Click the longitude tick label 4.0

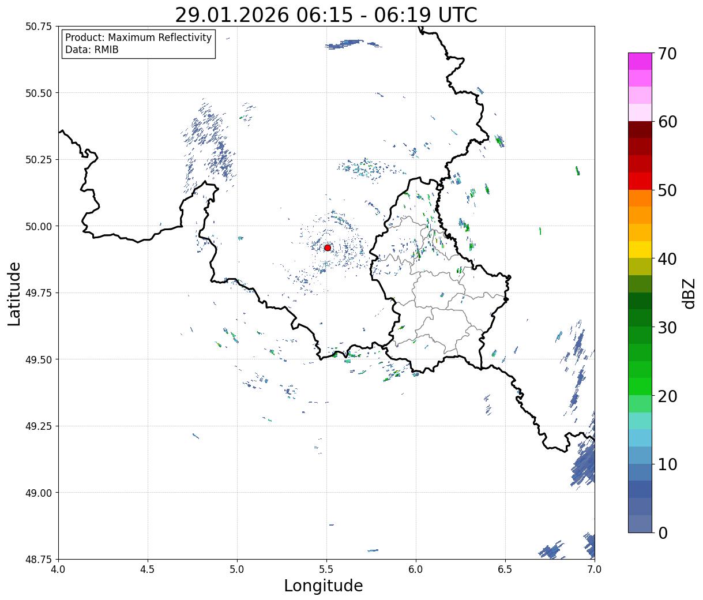pos(58,569)
